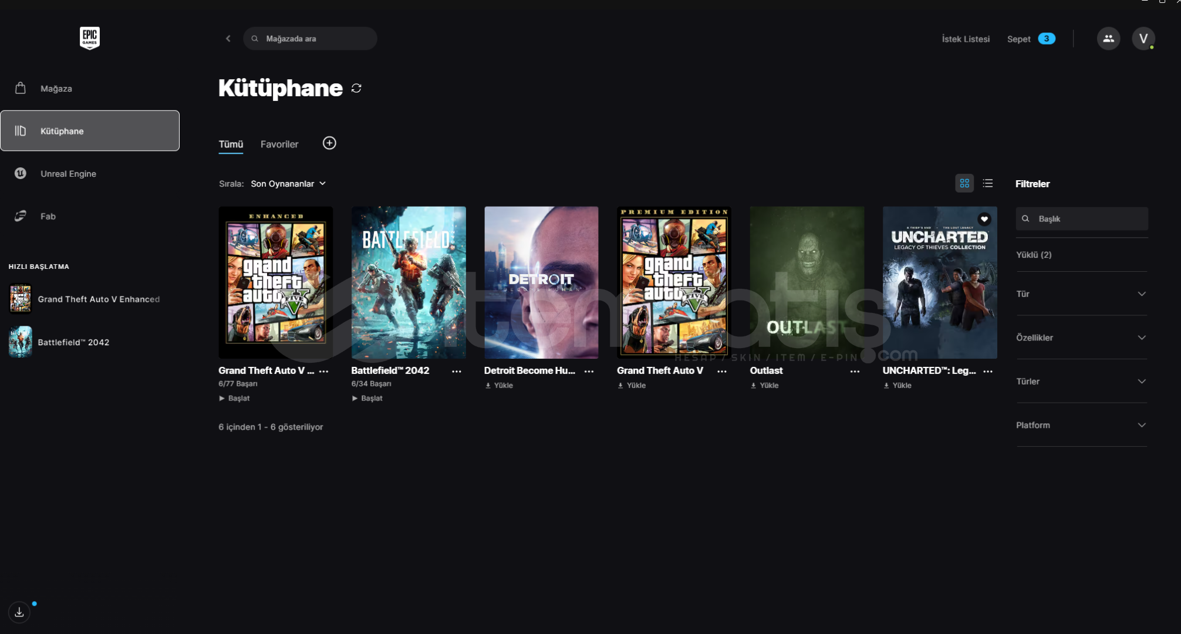Click Başlat under GTA V Enhanced
This screenshot has height=634, width=1181.
coord(234,399)
